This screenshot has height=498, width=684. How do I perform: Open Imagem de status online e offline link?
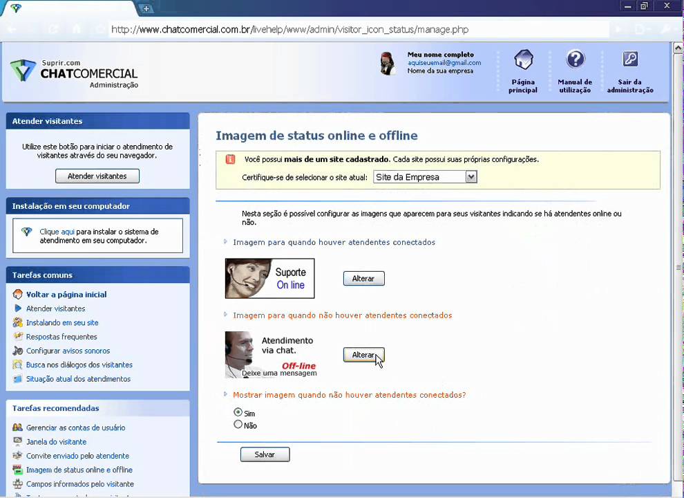(79, 470)
